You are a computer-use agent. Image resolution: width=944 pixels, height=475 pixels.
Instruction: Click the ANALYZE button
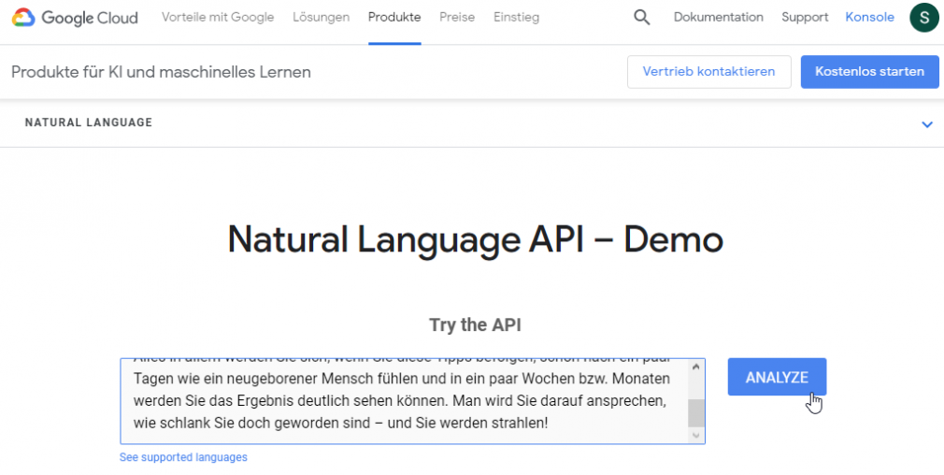pyautogui.click(x=777, y=378)
